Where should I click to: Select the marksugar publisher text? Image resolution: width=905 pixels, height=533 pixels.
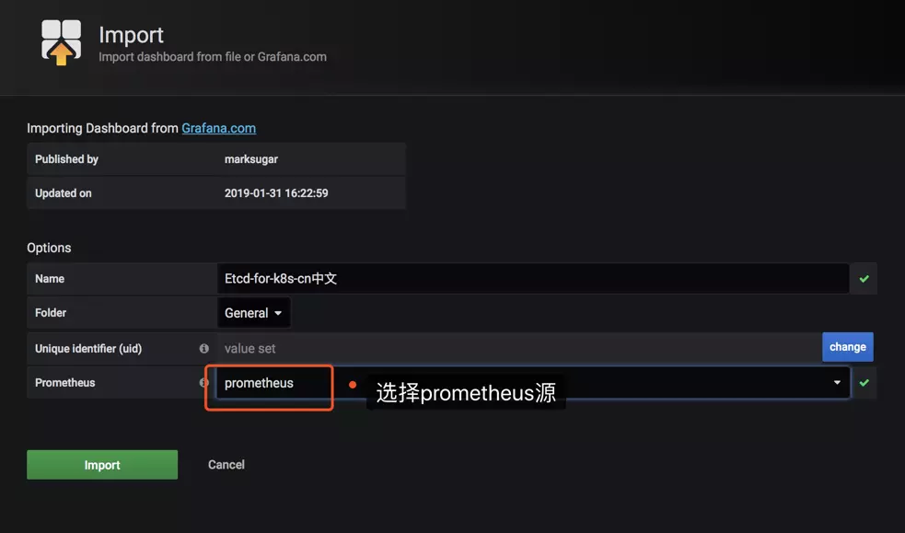click(x=251, y=159)
